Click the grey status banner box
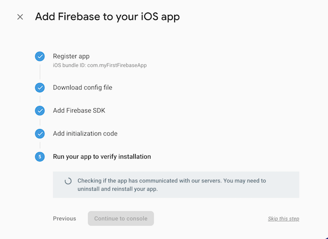 176,185
